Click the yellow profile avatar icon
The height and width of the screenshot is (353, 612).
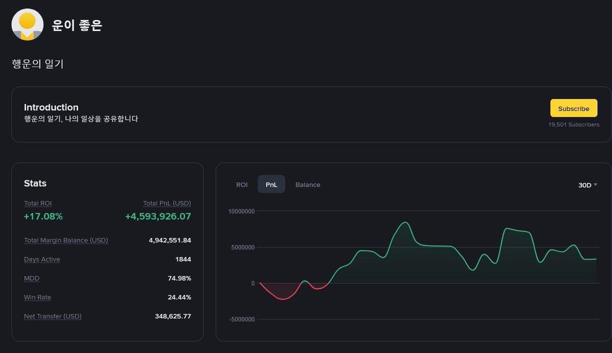28,25
